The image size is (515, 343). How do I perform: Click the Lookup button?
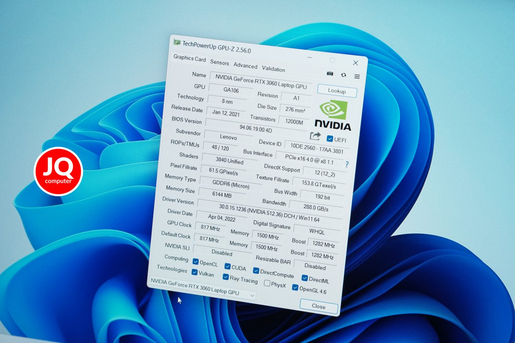click(337, 91)
